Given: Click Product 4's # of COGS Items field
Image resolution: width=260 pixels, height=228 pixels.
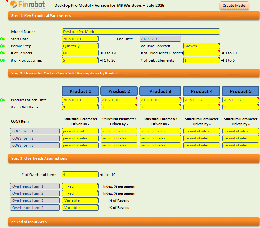Looking at the screenshot, I should click(201, 107).
